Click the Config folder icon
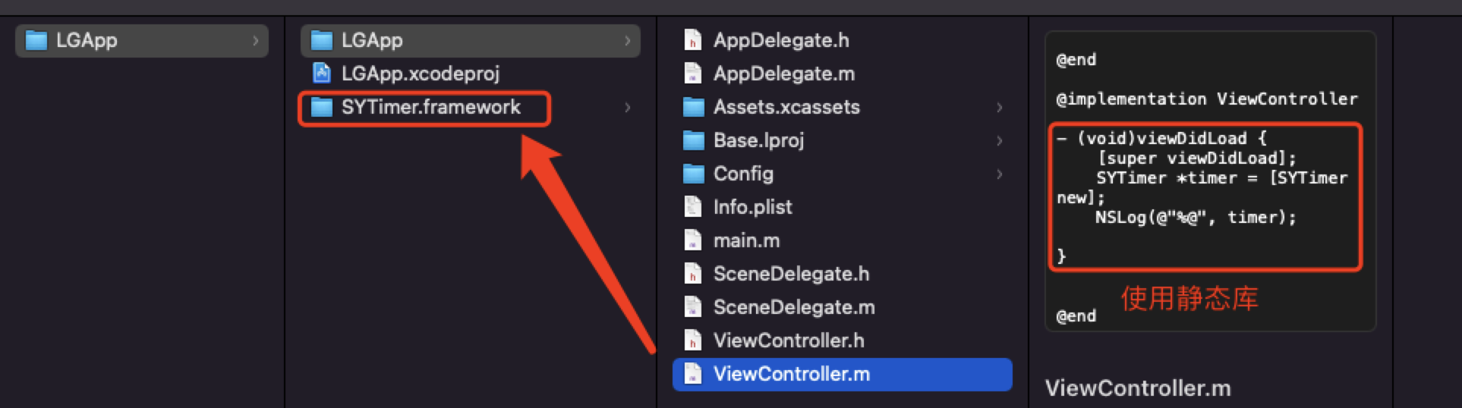The width and height of the screenshot is (1462, 408). coord(693,174)
